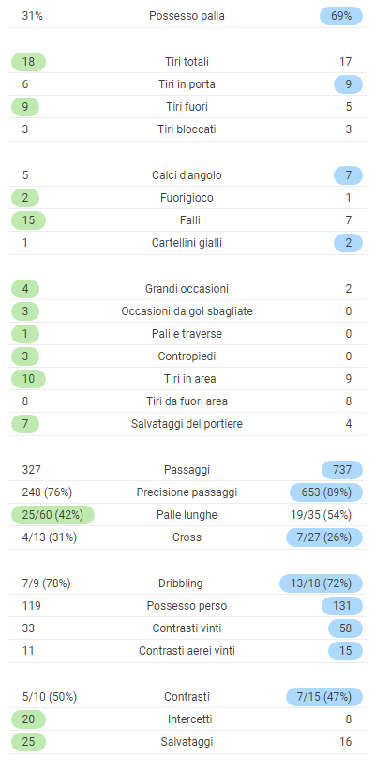This screenshot has width=374, height=772.
Task: Click the blue 58 Contrasti vinti badge
Action: 346,628
